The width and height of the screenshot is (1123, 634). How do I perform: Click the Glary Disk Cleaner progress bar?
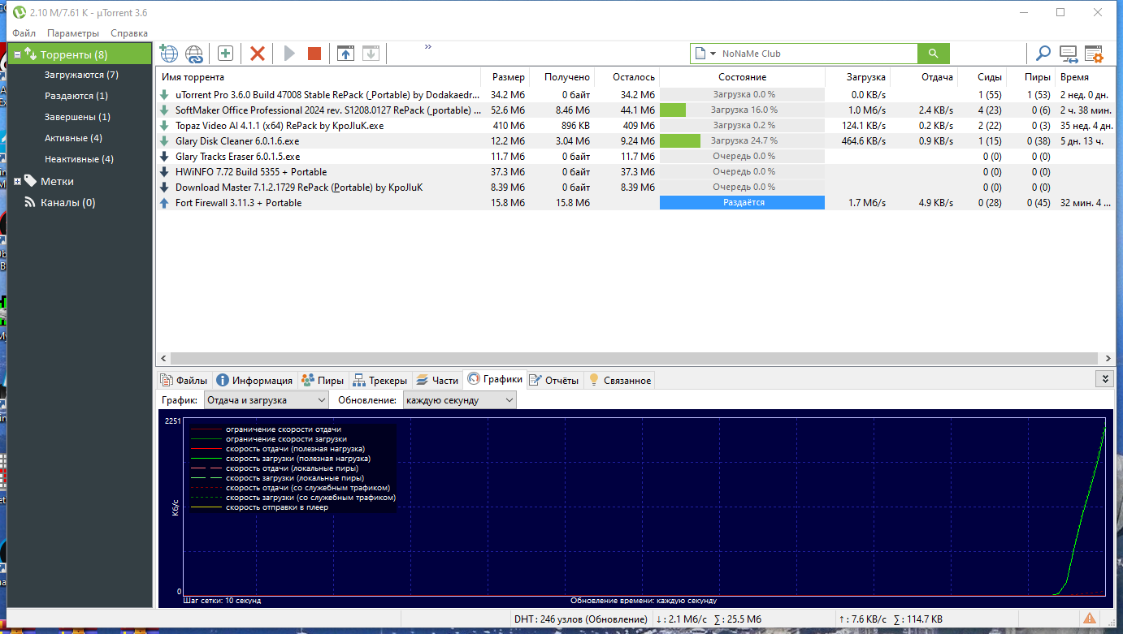[x=742, y=140]
